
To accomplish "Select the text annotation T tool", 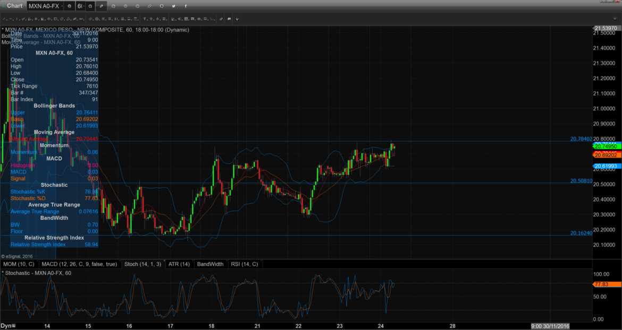I will click(x=145, y=19).
